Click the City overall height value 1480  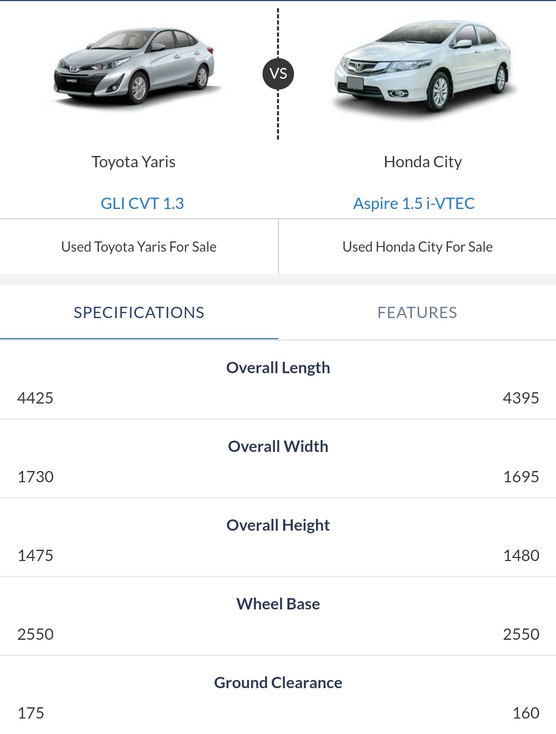point(521,555)
